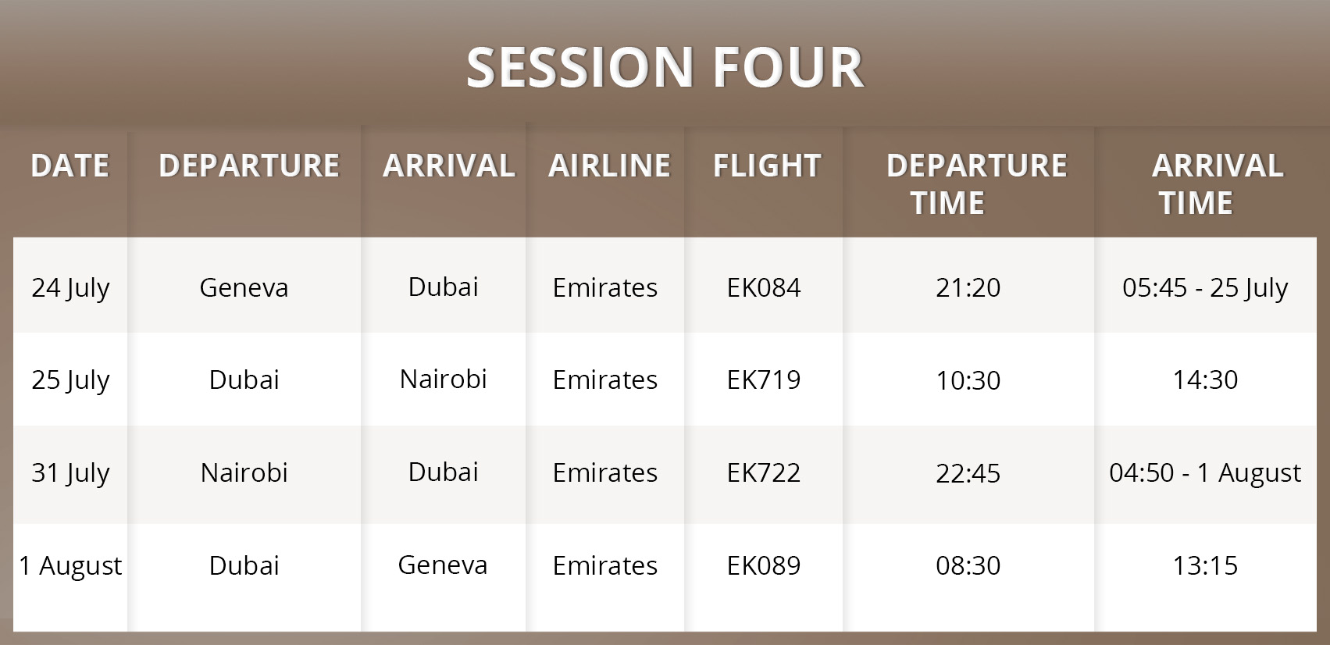Select the 10:30 departure time cell

(x=968, y=380)
